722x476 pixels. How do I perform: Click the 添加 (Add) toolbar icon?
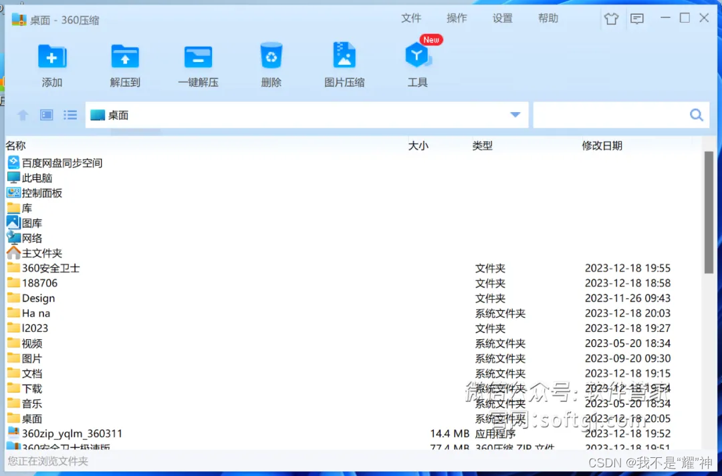(52, 57)
